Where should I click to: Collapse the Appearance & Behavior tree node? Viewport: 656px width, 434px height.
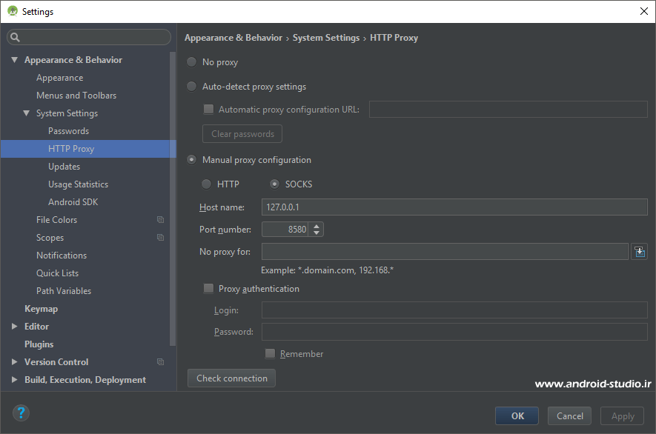[x=14, y=60]
